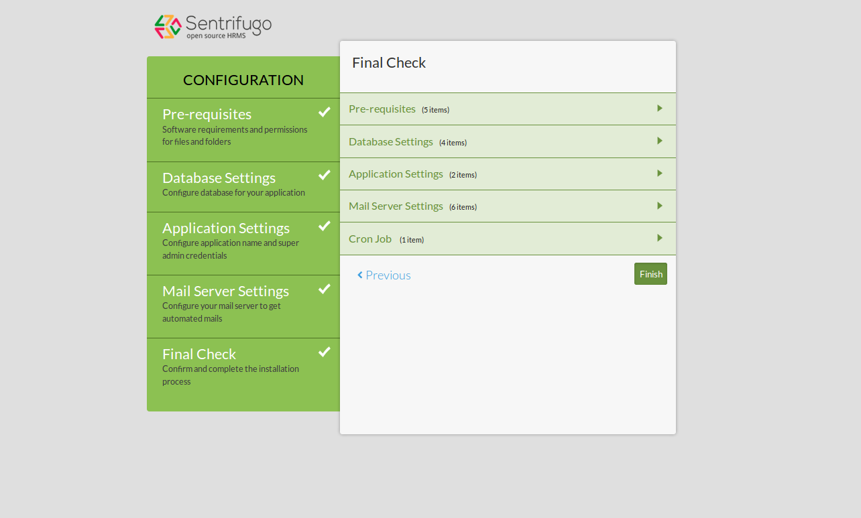
Task: Expand Pre-requisites section using its arrow
Action: [660, 109]
